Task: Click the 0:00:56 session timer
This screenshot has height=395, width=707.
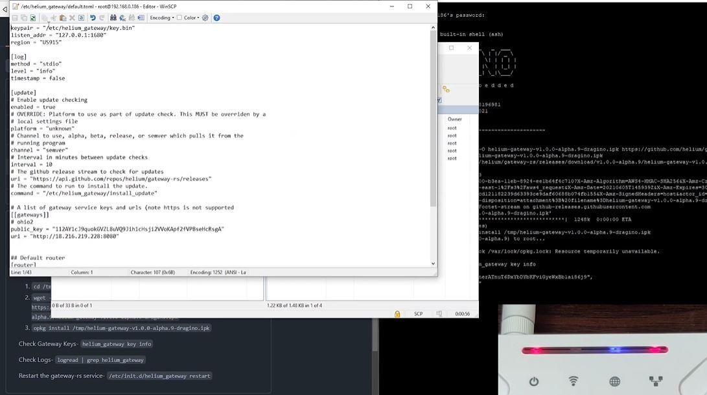Action: [462, 314]
